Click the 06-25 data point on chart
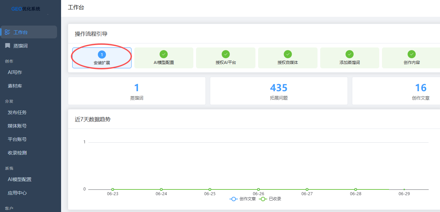The height and width of the screenshot is (212, 440). tap(210, 189)
